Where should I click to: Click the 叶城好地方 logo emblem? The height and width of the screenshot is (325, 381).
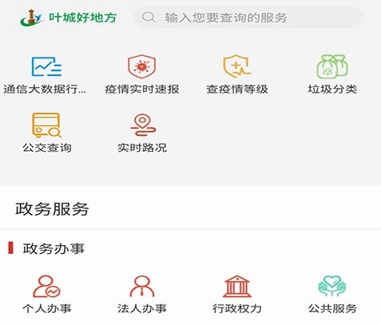click(x=31, y=18)
